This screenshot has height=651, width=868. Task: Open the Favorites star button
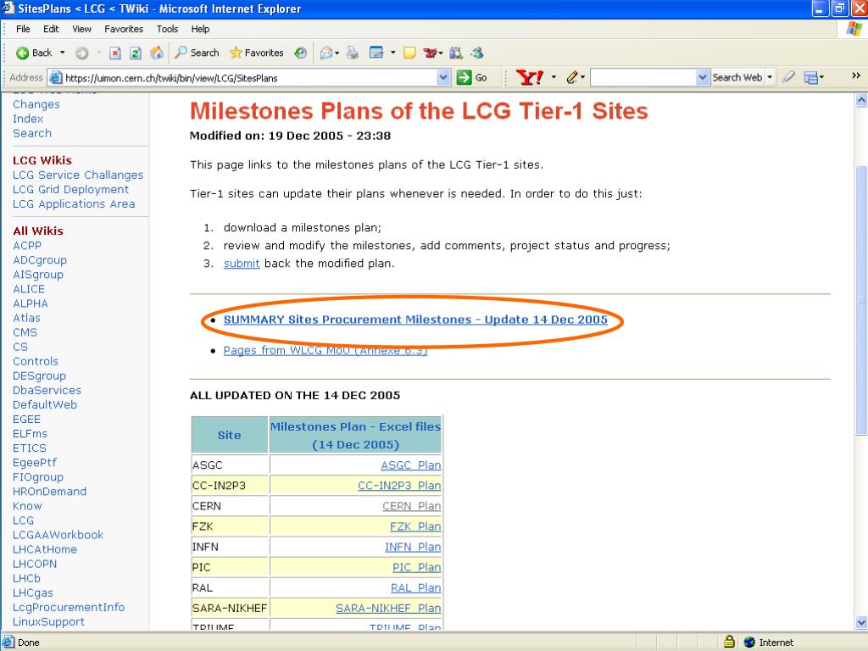[x=256, y=53]
